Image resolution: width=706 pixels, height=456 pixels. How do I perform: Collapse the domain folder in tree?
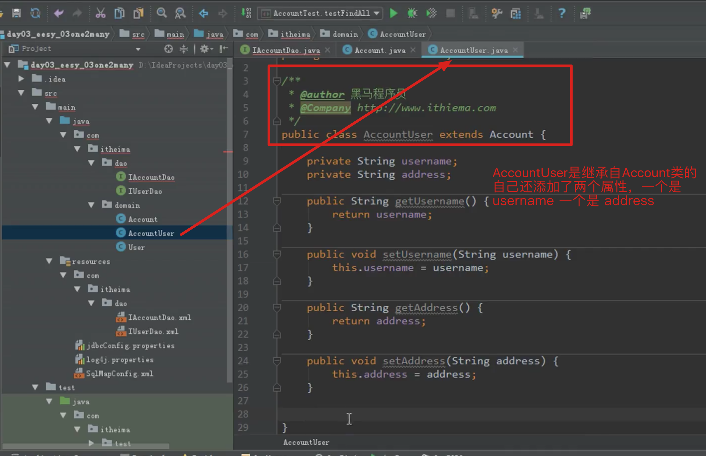pos(91,205)
